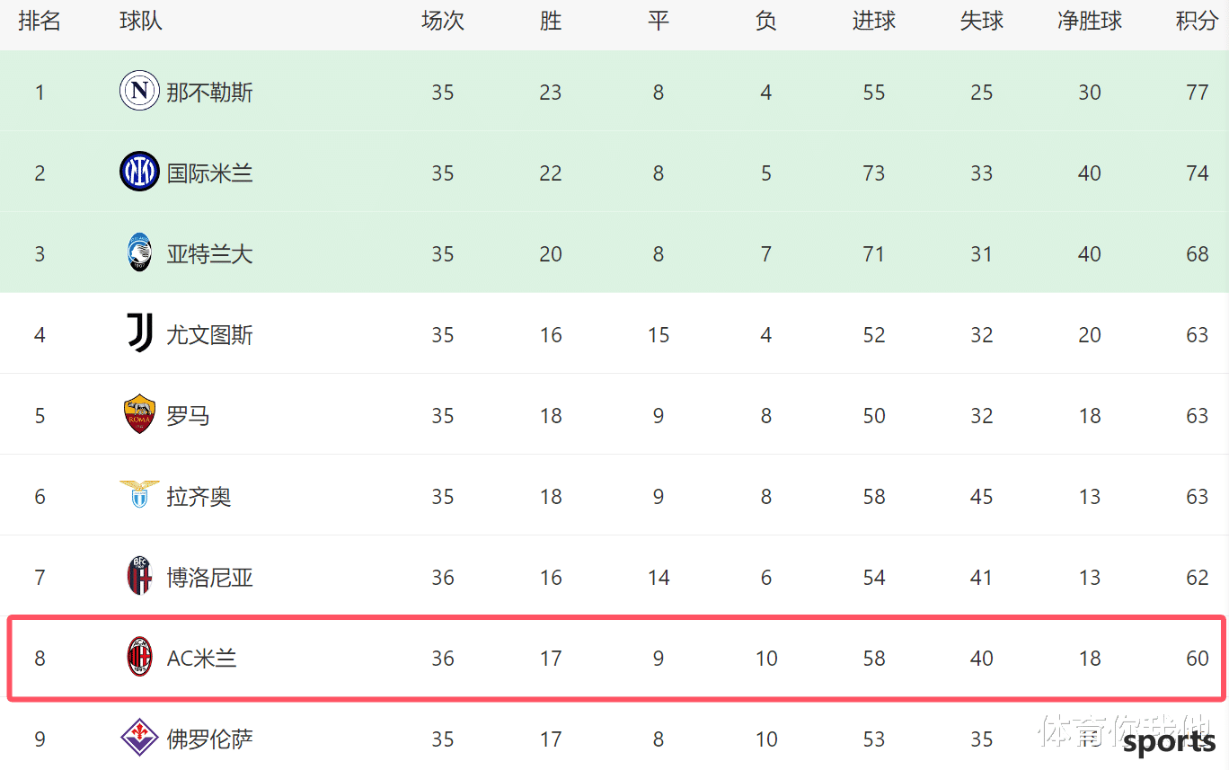Select the 拉齐奥 team name
This screenshot has width=1229, height=770.
point(199,496)
